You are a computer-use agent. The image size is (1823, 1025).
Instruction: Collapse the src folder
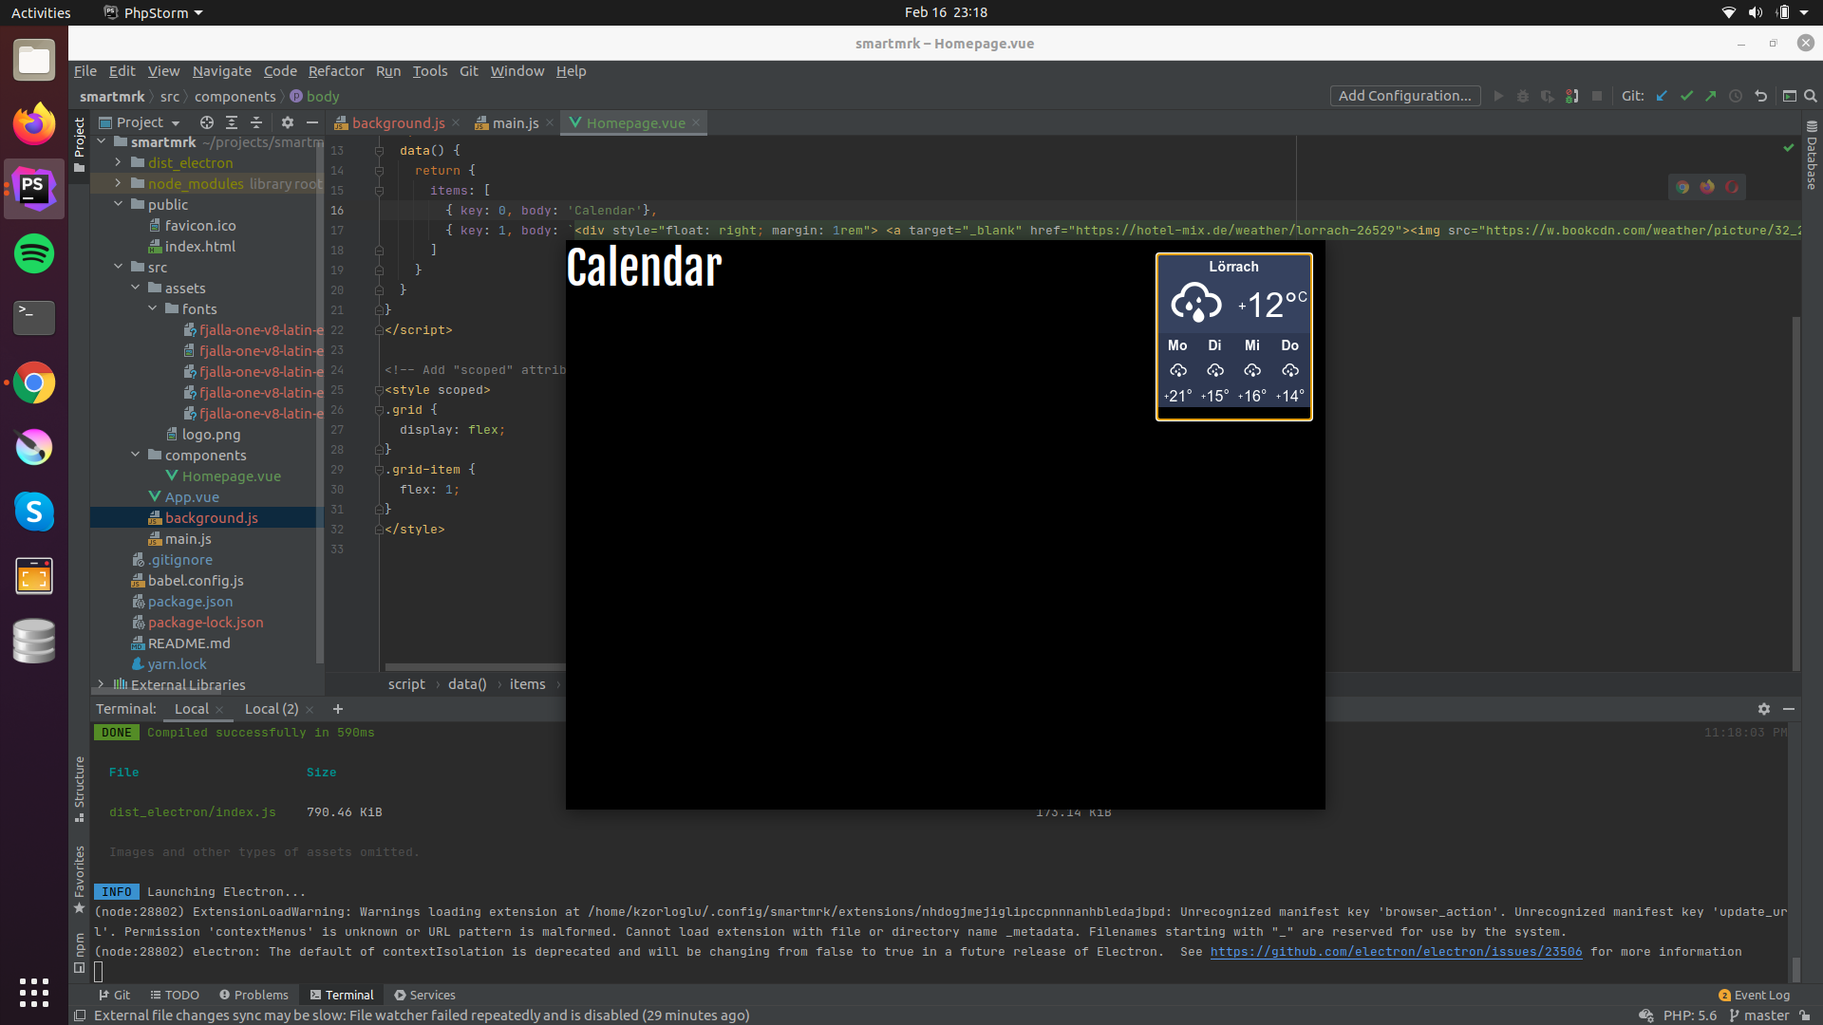pyautogui.click(x=119, y=268)
